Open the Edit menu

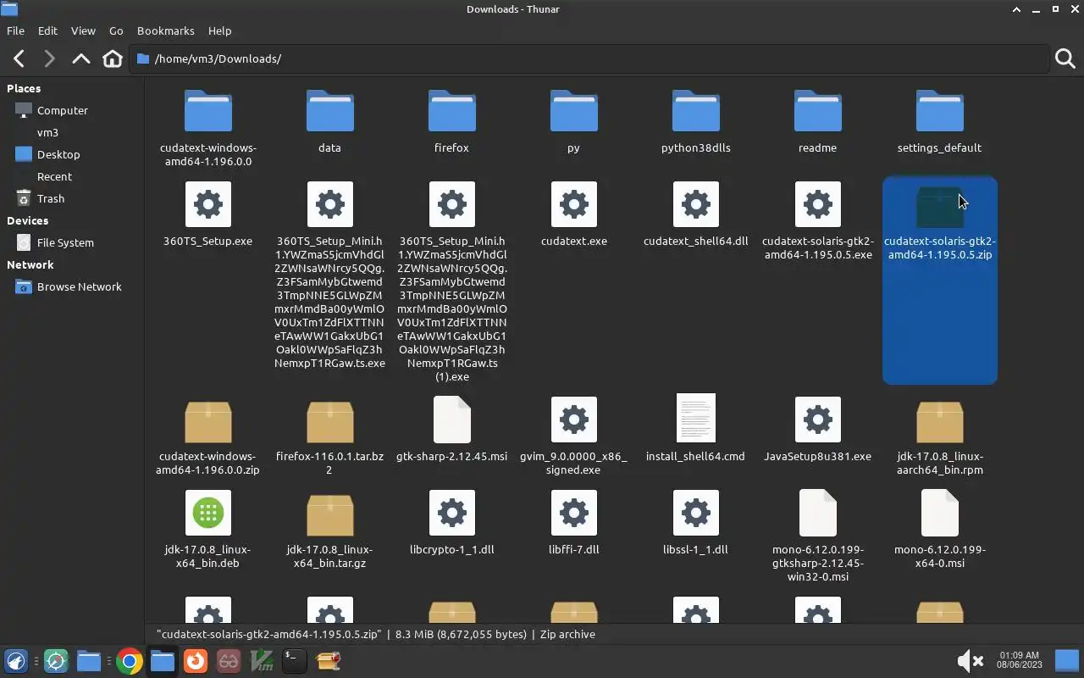[x=47, y=31]
